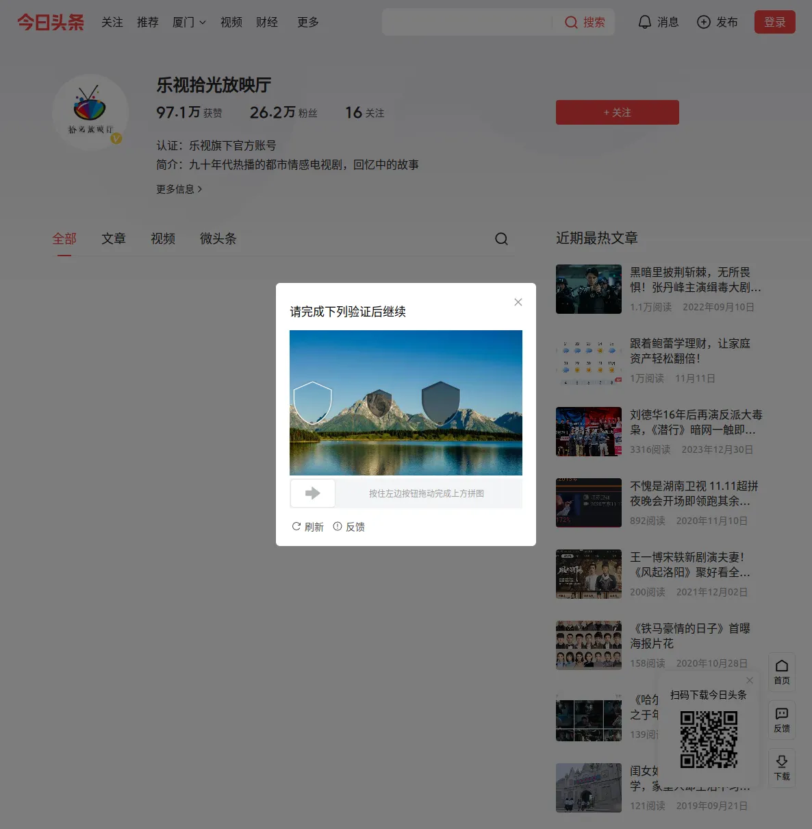Expand 更多信息 profile details
This screenshot has height=829, width=812.
coord(179,189)
